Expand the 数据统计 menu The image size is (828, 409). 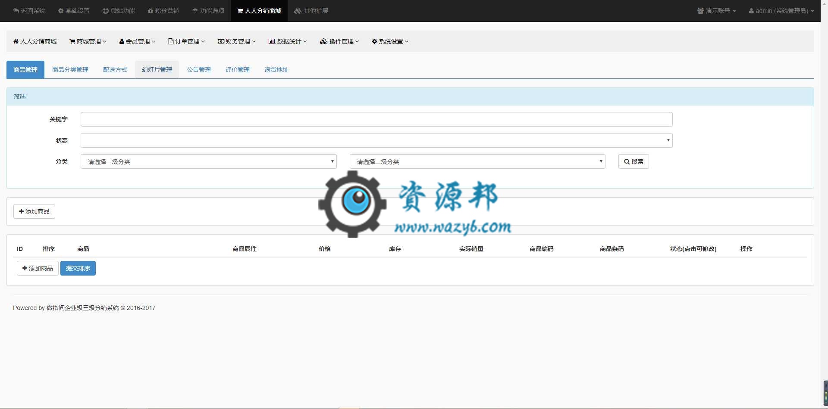(x=288, y=41)
